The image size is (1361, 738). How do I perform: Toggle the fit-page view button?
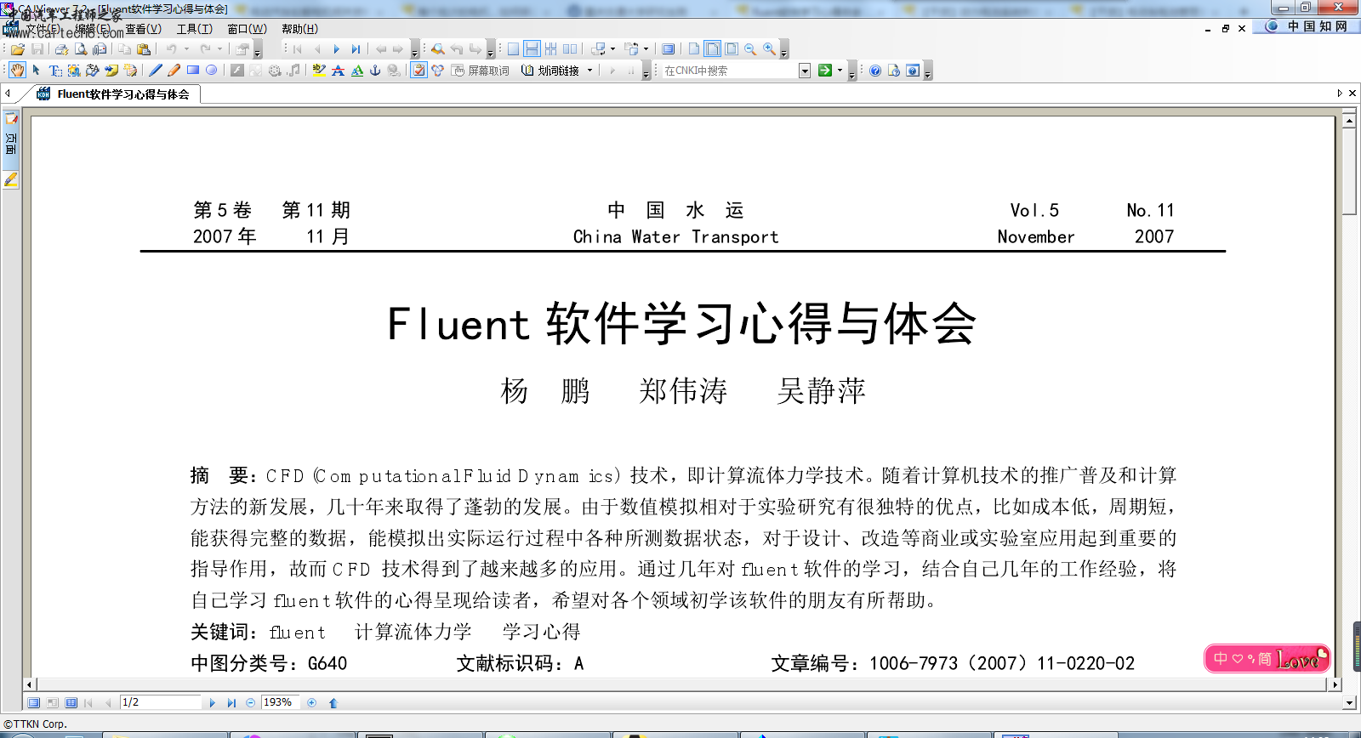tap(732, 49)
